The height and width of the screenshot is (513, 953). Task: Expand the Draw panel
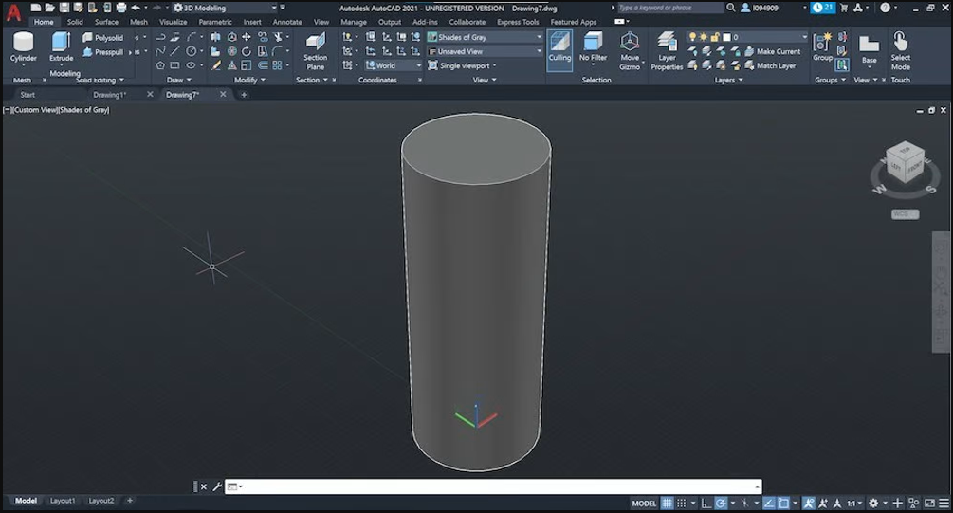[179, 80]
